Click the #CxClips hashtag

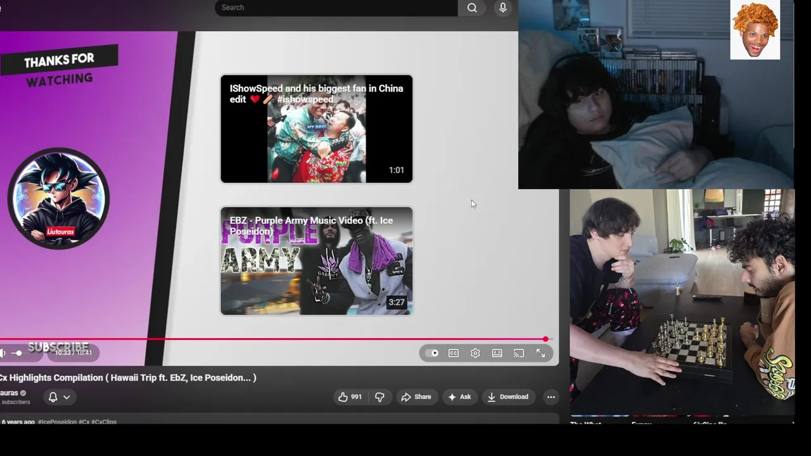104,422
